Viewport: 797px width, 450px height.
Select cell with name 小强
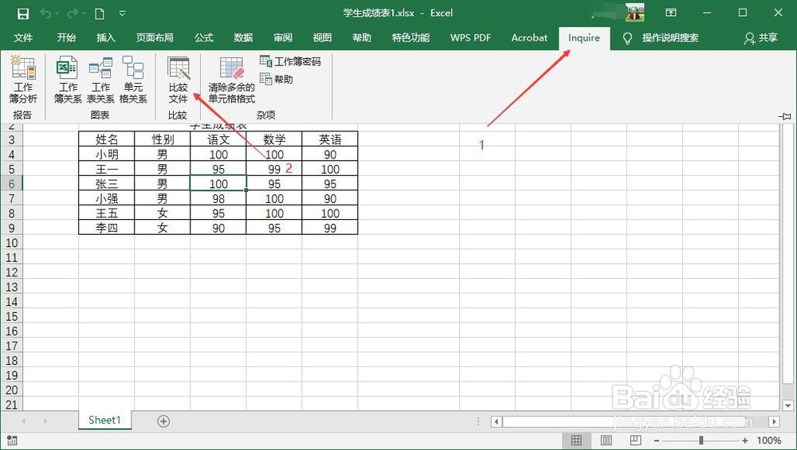(x=106, y=198)
